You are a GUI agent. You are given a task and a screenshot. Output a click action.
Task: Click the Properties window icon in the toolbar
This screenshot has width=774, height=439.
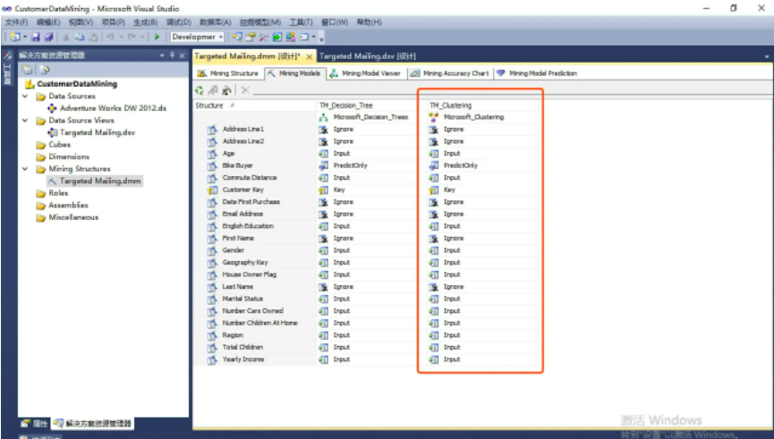click(x=251, y=37)
